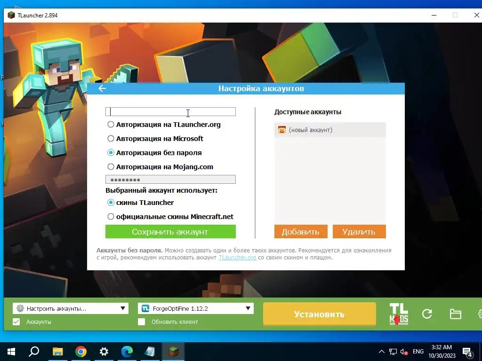Minimize the TLauncher window
482x361 pixels.
point(434,15)
